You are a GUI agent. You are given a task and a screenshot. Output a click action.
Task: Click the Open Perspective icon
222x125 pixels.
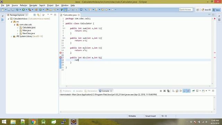[x=198, y=10]
